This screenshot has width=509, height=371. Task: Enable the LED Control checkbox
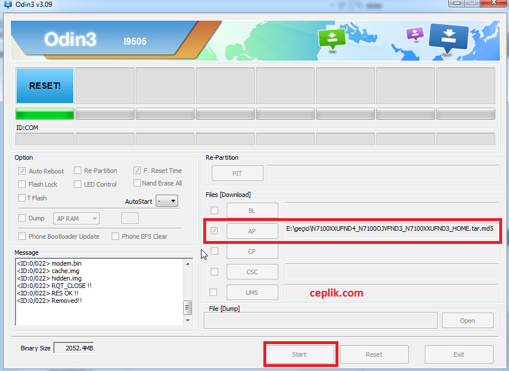pos(78,184)
